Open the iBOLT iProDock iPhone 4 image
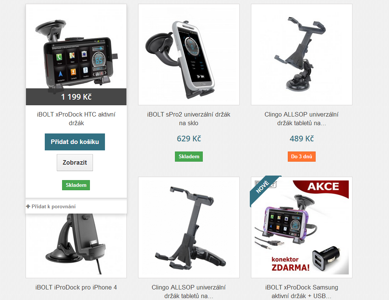The image size is (389, 300). click(76, 245)
